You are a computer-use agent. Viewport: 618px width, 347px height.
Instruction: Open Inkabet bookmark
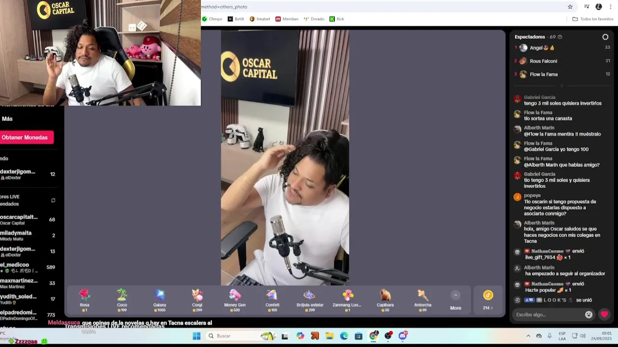260,19
